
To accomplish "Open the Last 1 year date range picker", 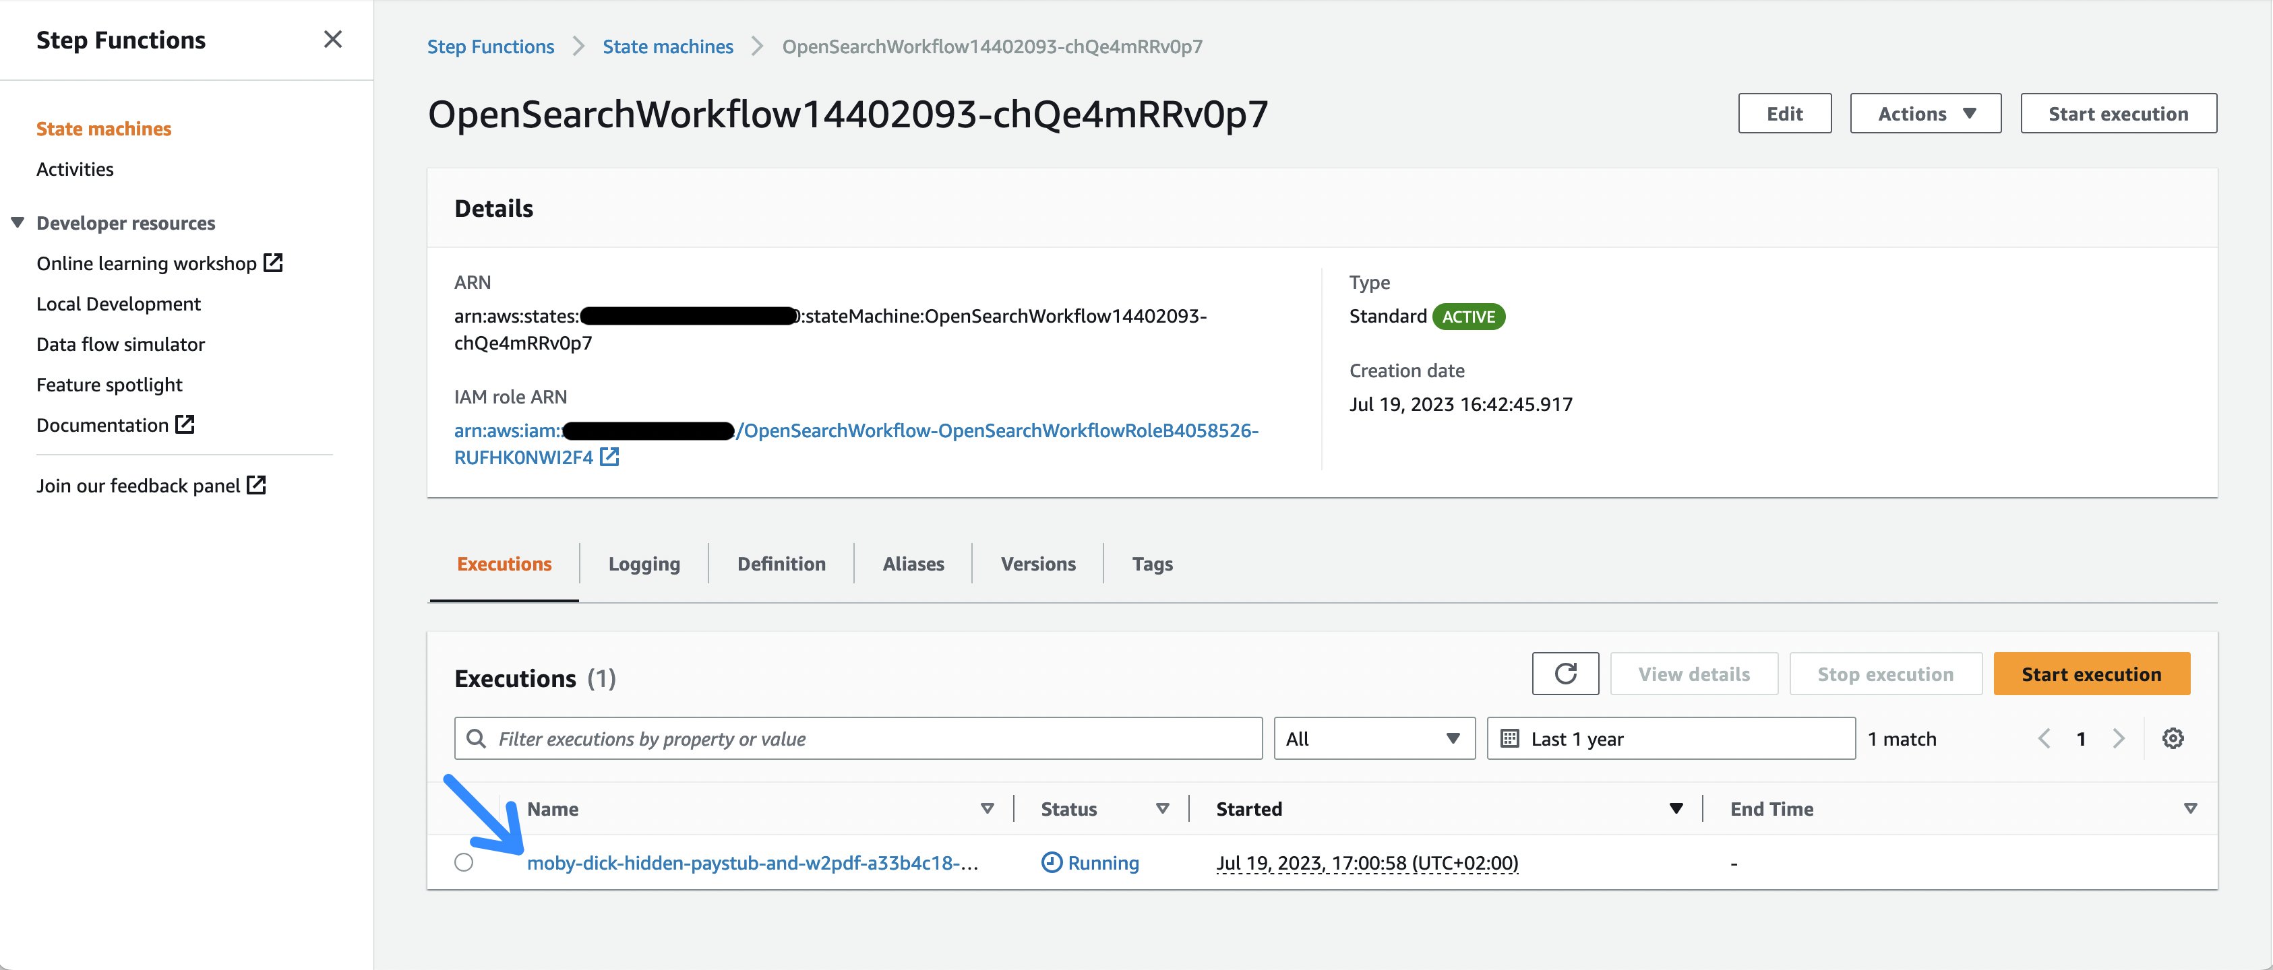I will pyautogui.click(x=1670, y=738).
